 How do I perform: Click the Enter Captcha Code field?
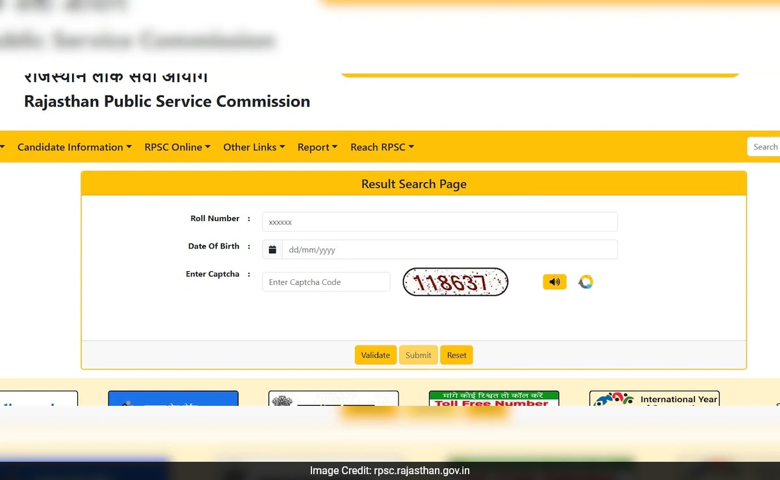[326, 282]
